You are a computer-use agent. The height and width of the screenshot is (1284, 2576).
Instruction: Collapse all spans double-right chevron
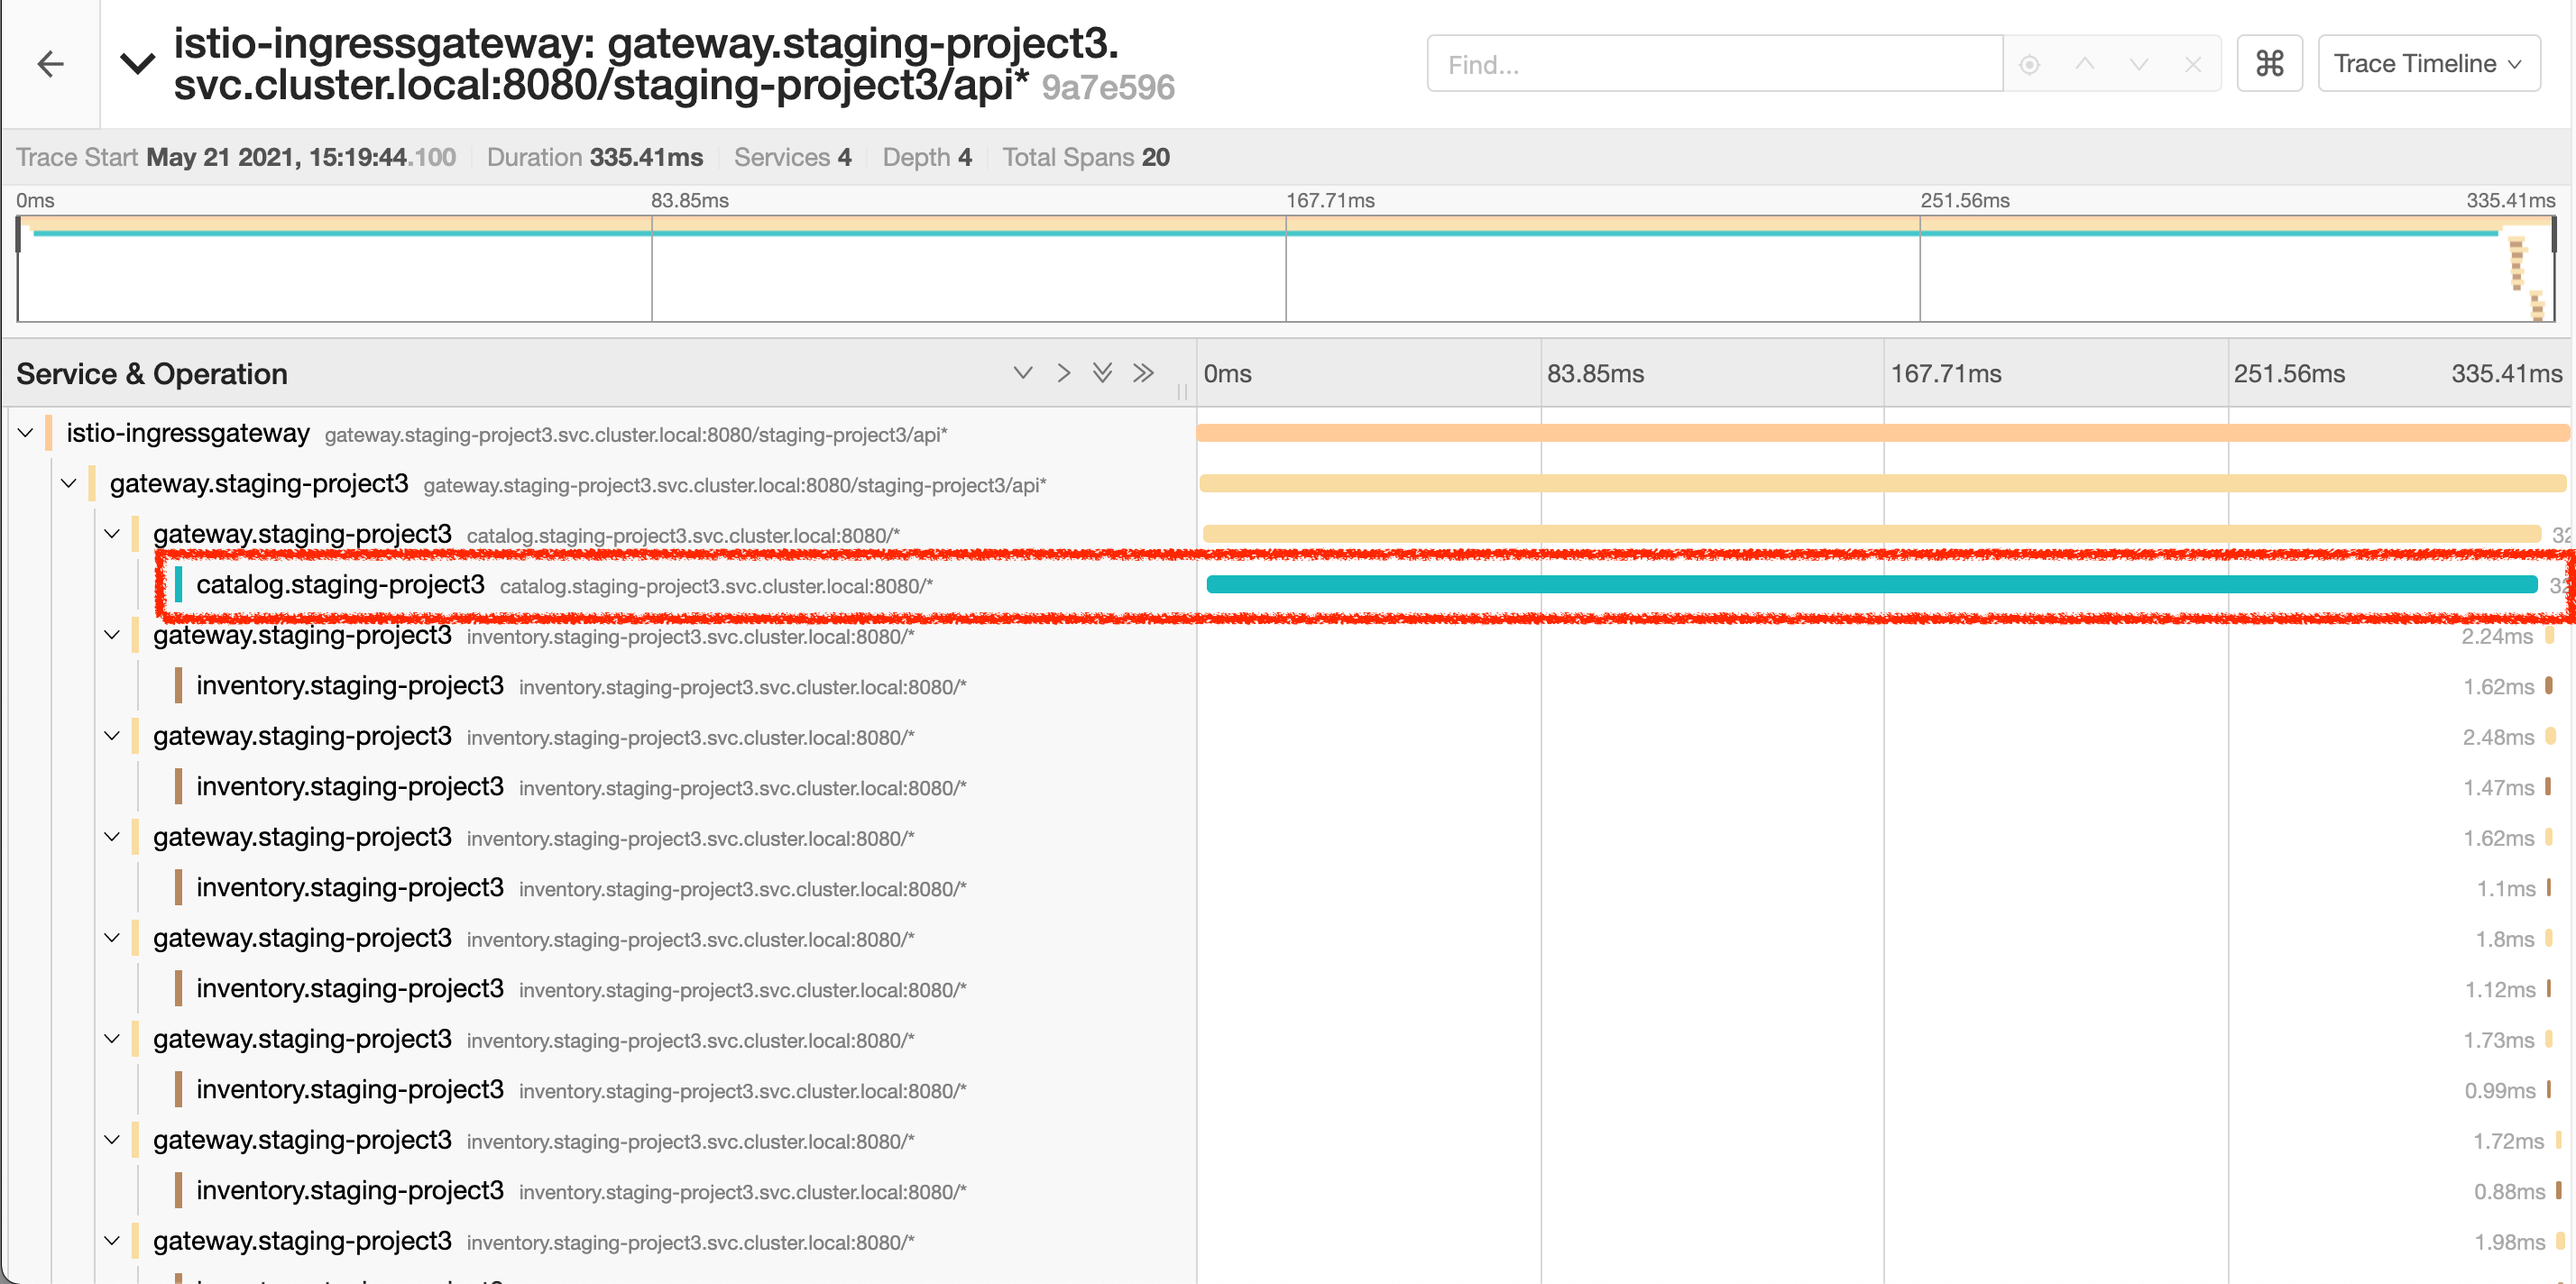click(x=1143, y=373)
